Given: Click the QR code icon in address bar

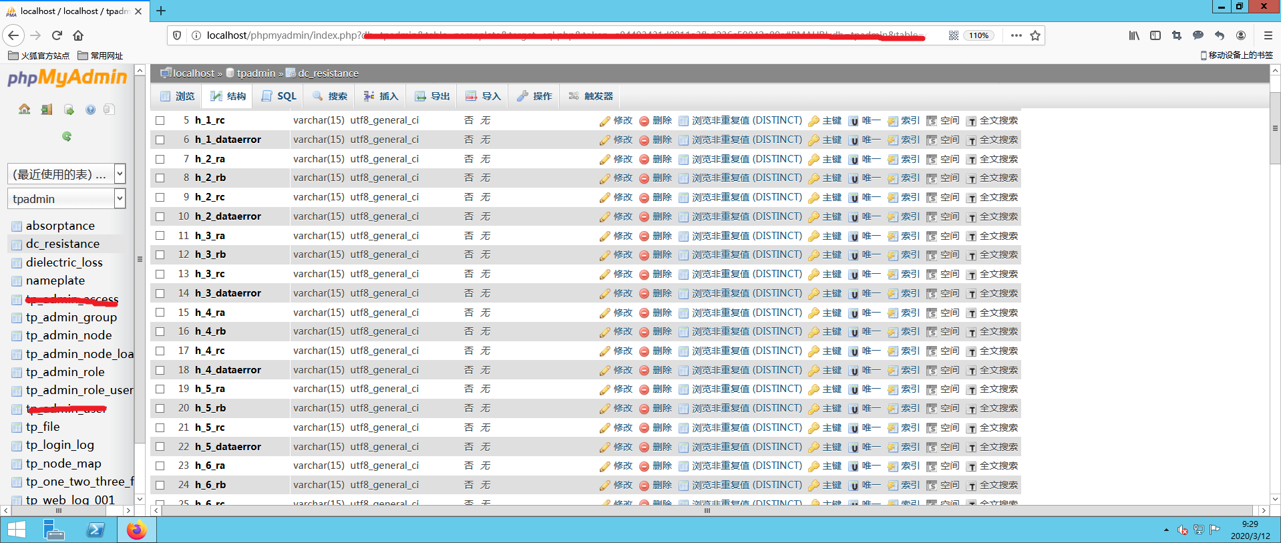Looking at the screenshot, I should tap(954, 35).
